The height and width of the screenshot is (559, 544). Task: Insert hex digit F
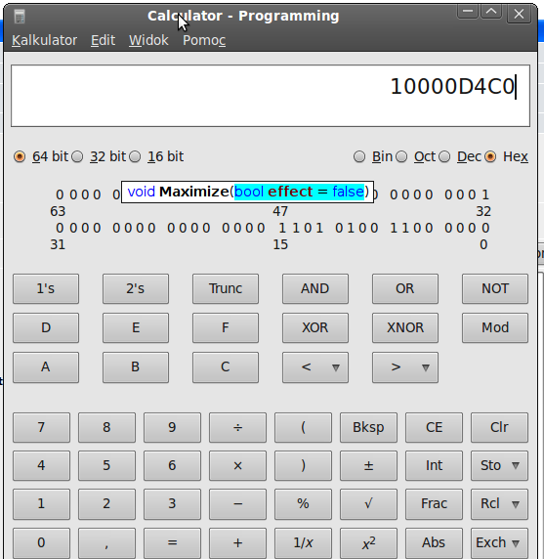tap(226, 327)
